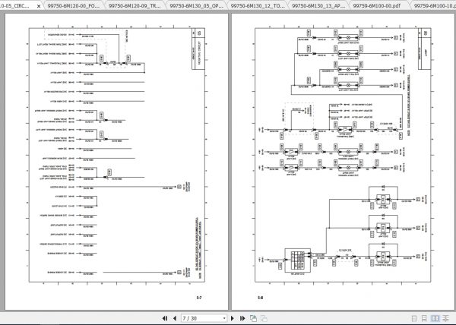The height and width of the screenshot is (325, 456).
Task: Open the 99750-6M120-00_FO tab
Action: [x=73, y=6]
